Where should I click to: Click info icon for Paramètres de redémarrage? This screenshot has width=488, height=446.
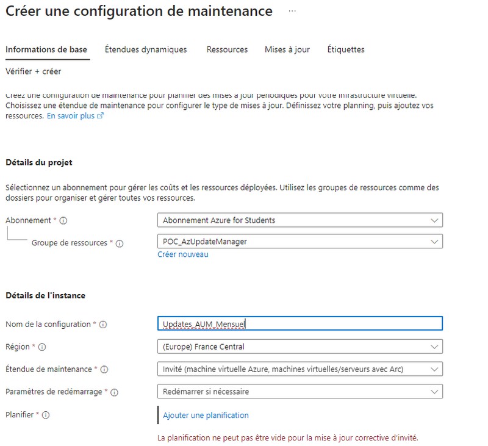coord(115,392)
